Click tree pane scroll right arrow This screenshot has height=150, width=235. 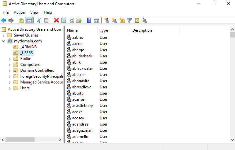click(60, 140)
